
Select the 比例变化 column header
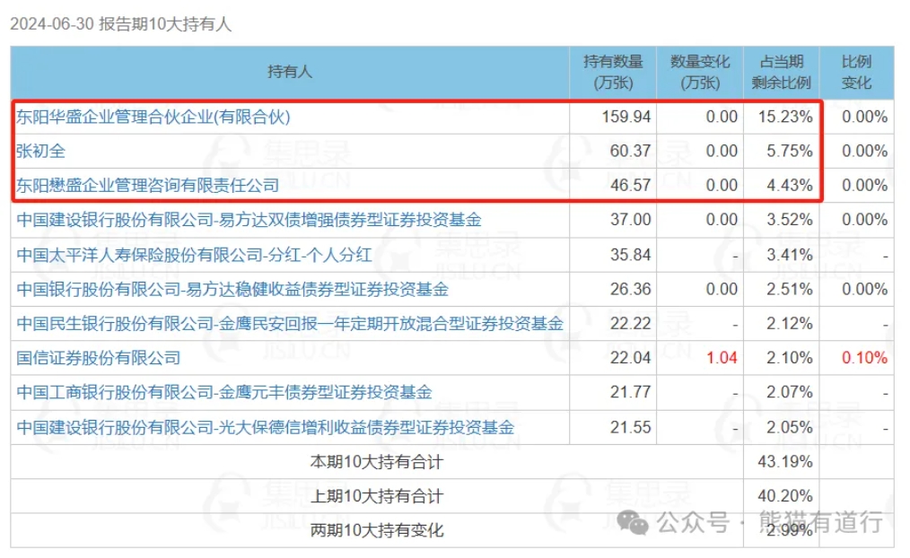857,72
